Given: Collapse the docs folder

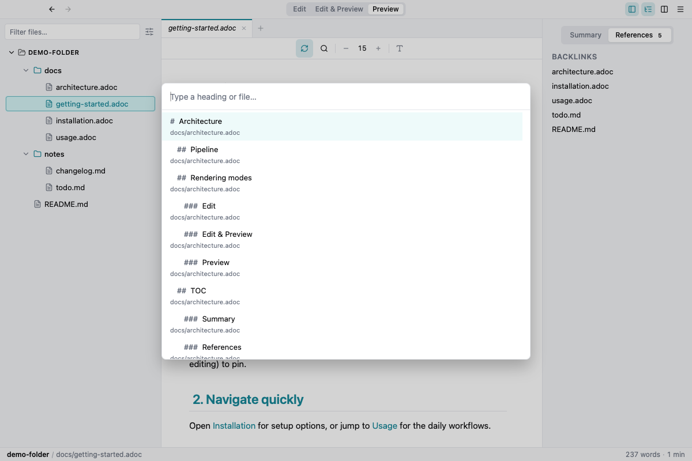Looking at the screenshot, I should (x=26, y=70).
